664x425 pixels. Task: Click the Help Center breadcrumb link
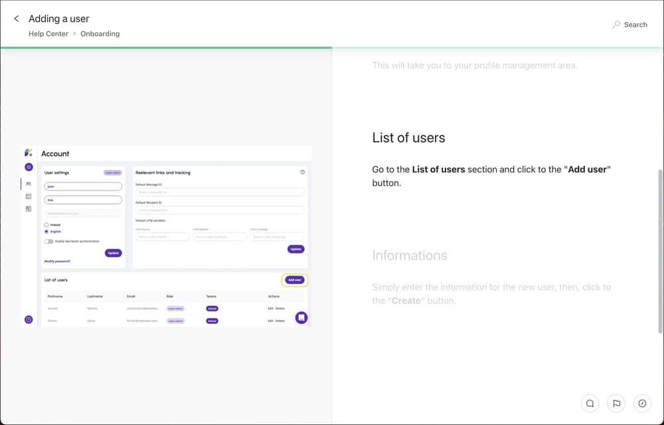click(48, 34)
